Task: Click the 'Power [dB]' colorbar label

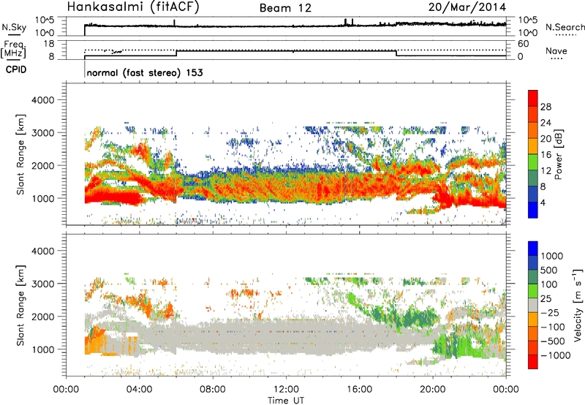Action: click(558, 154)
